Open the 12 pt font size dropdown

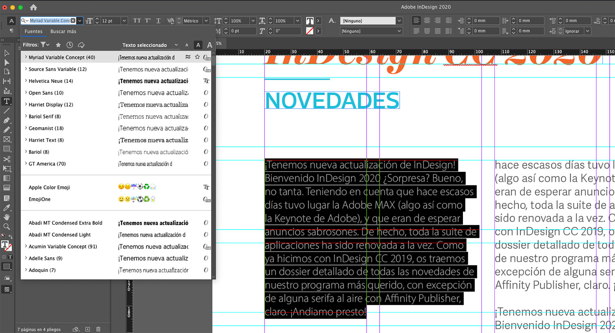[124, 21]
